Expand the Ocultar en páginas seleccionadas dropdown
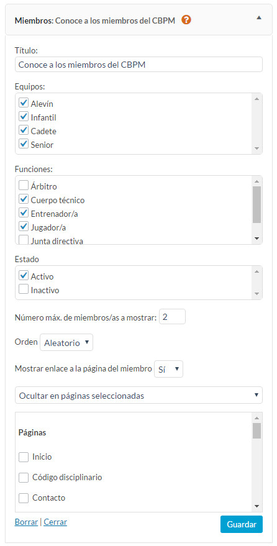Screen dimensions: 277x546 [x=138, y=395]
